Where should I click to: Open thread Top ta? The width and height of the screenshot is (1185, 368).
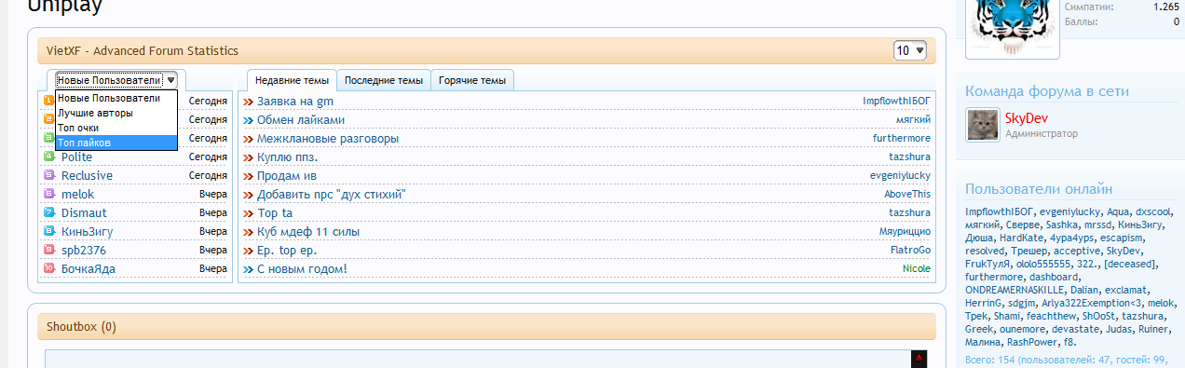click(275, 212)
